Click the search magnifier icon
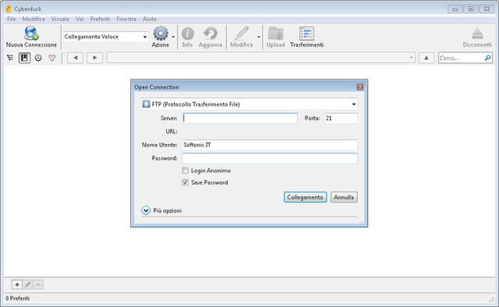This screenshot has height=307, width=499. point(487,58)
